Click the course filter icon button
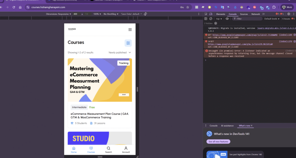The width and height of the screenshot is (296, 158). tap(128, 43)
